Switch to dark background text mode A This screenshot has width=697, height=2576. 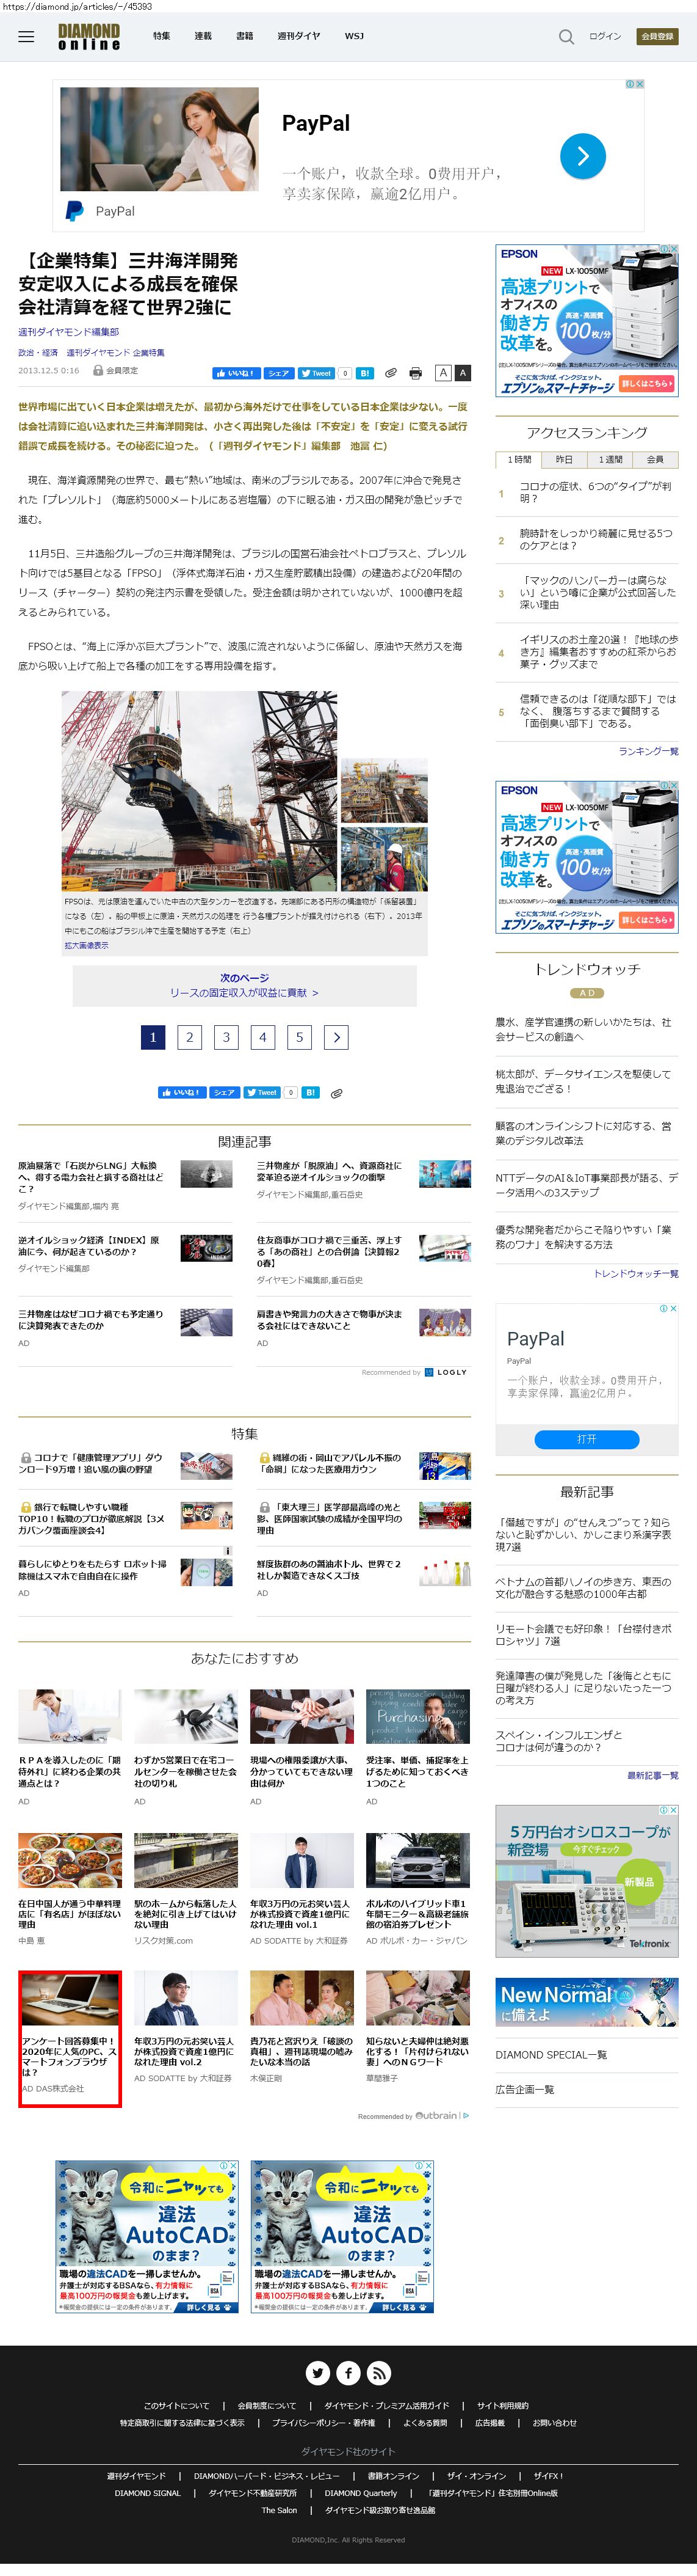click(463, 373)
